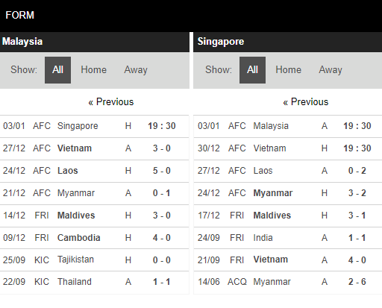
Task: Click Singapore's Myanmar 3 - 2 match
Action: tap(288, 193)
